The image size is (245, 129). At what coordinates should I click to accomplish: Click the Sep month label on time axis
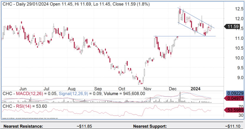98,89
